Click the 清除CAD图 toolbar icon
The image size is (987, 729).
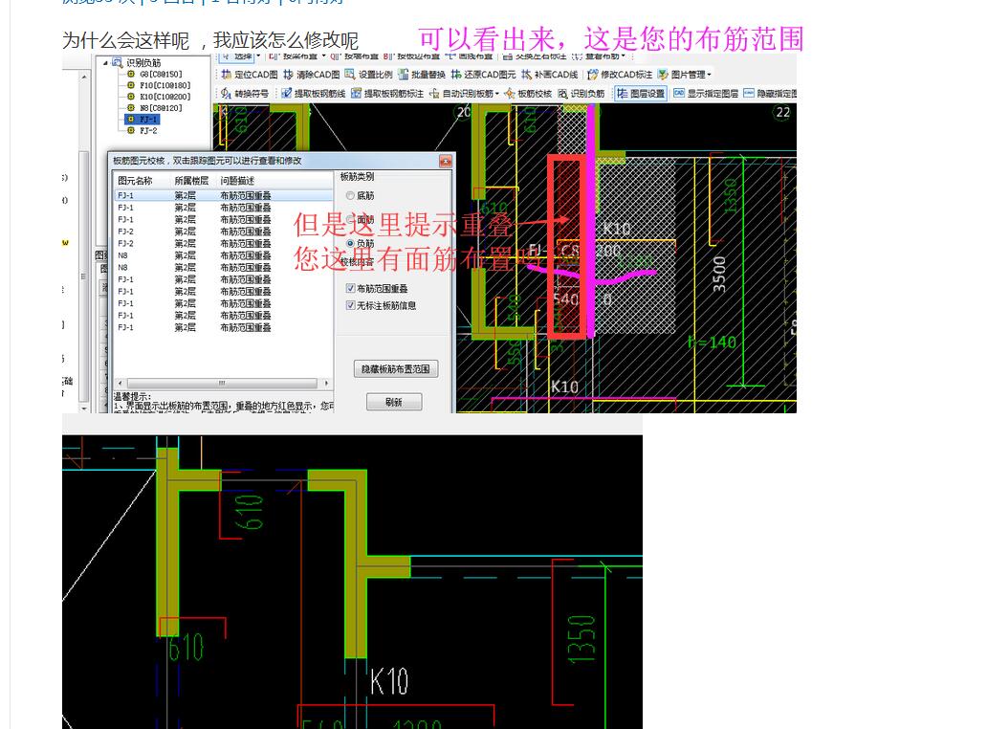pos(288,75)
